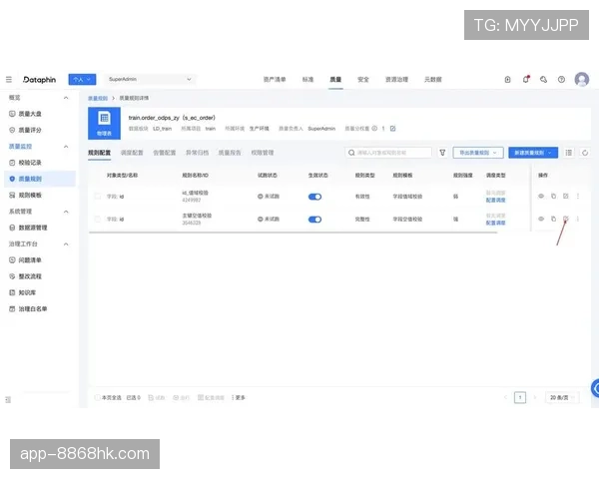Click the eye view icon in first row
599x479 pixels.
point(541,196)
